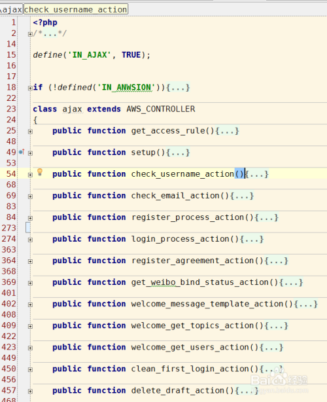
Task: Click line number 84 in the gutter
Action: click(11, 217)
